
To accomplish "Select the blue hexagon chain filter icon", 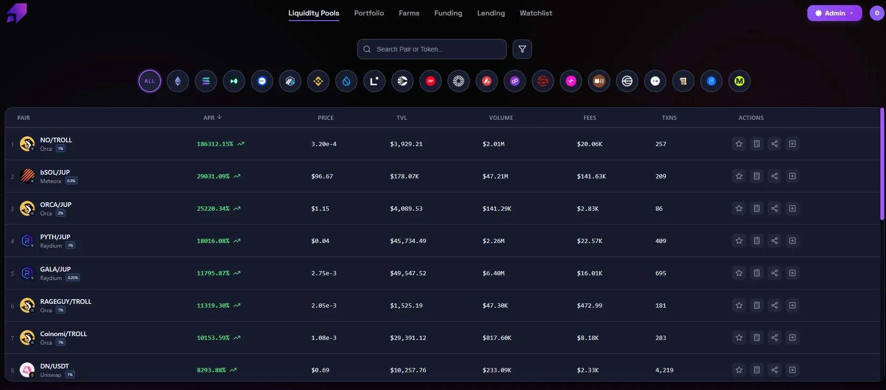I will pyautogui.click(x=711, y=81).
